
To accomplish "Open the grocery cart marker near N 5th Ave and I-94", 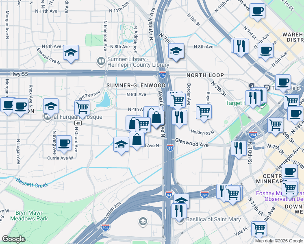I will [x=178, y=100].
